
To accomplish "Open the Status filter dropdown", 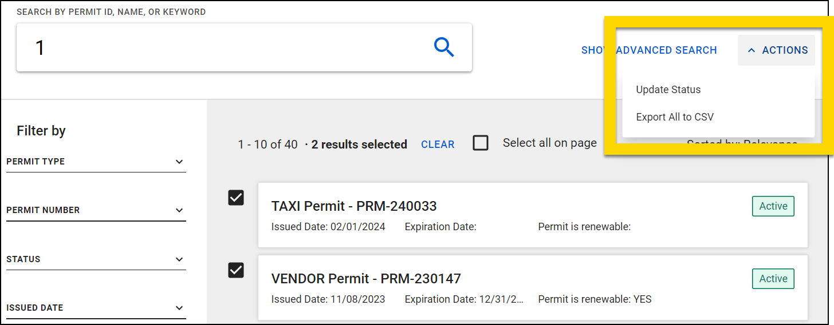I will click(x=179, y=259).
